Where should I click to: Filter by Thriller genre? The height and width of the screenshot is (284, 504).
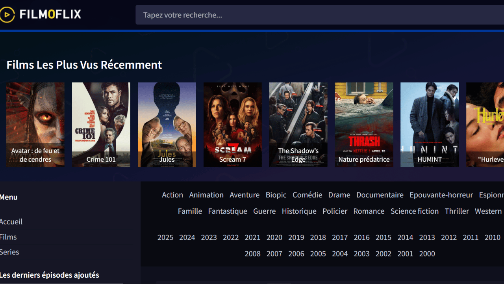click(457, 211)
